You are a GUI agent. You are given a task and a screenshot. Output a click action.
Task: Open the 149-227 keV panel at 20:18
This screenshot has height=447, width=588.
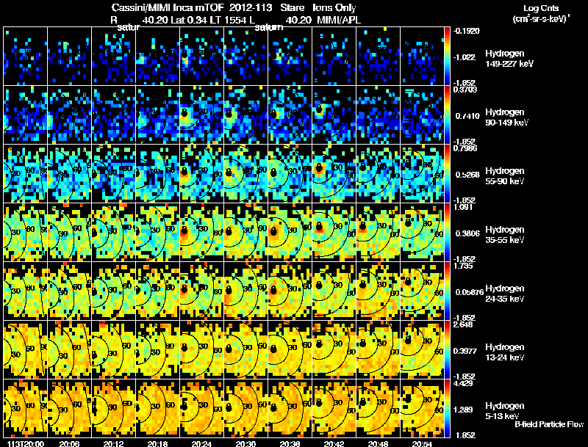[158, 56]
